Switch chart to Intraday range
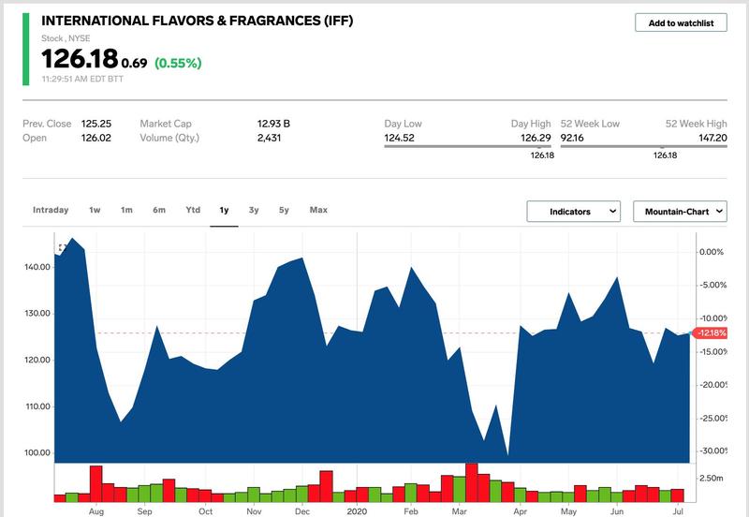Viewport: 749px width, 517px height. click(x=51, y=210)
